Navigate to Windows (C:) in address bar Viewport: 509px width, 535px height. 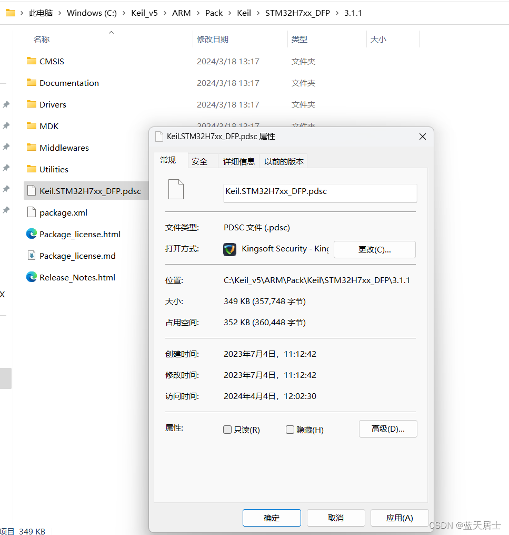point(92,13)
